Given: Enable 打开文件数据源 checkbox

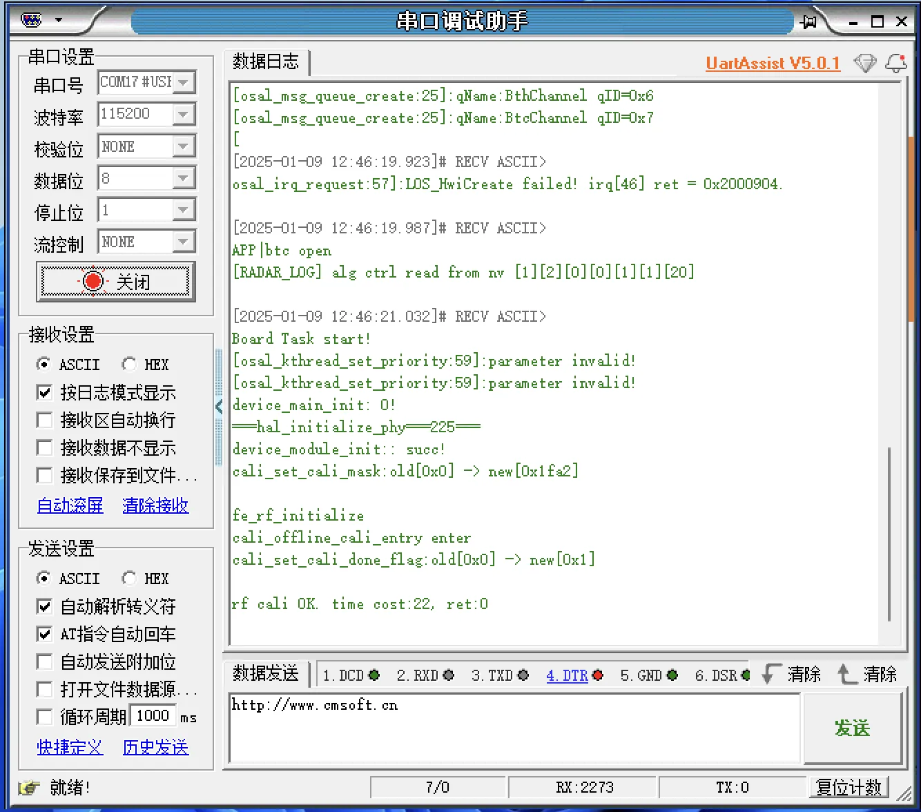Looking at the screenshot, I should (44, 689).
